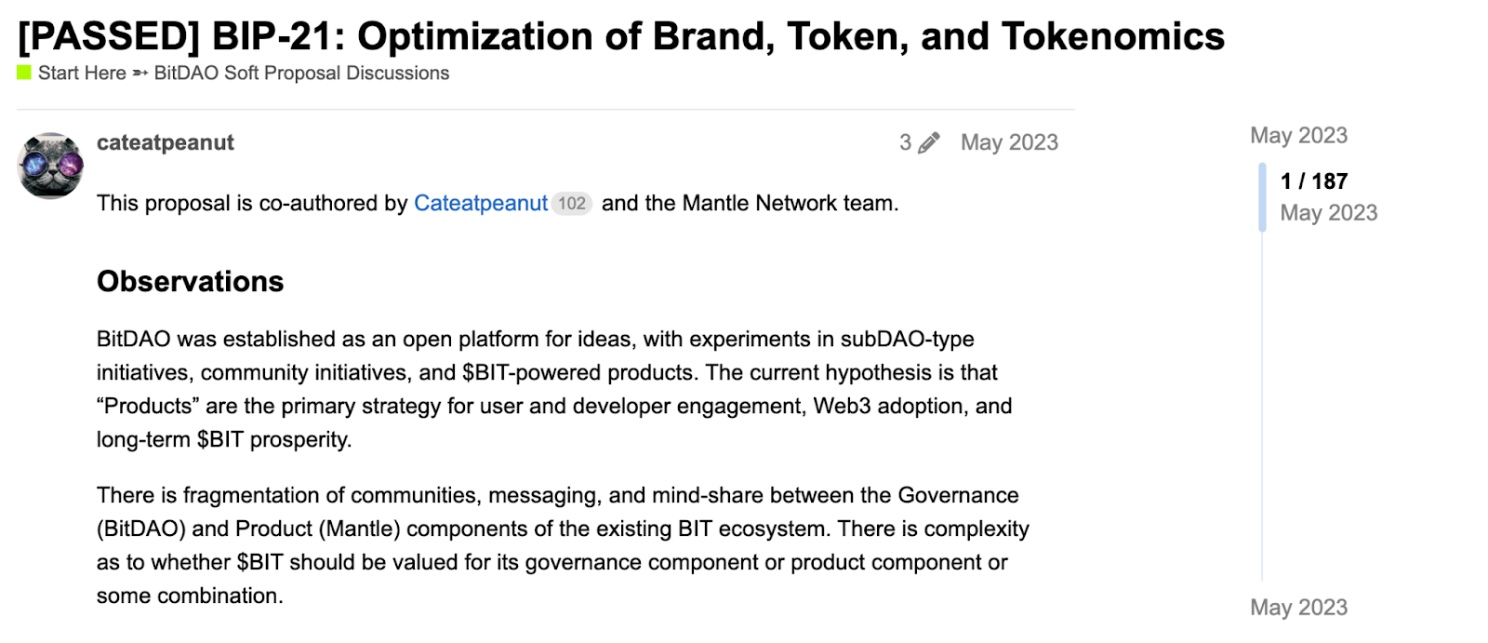
Task: Jump to the timeline's bottom May 2023 date
Action: point(1298,608)
